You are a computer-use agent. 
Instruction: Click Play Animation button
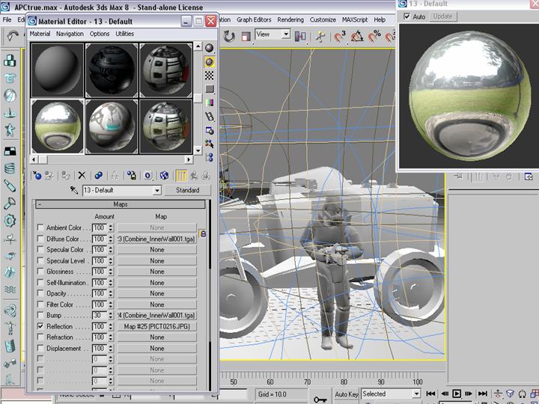[457, 394]
